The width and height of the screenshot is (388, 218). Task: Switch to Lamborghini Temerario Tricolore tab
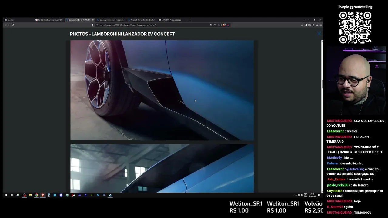(112, 20)
